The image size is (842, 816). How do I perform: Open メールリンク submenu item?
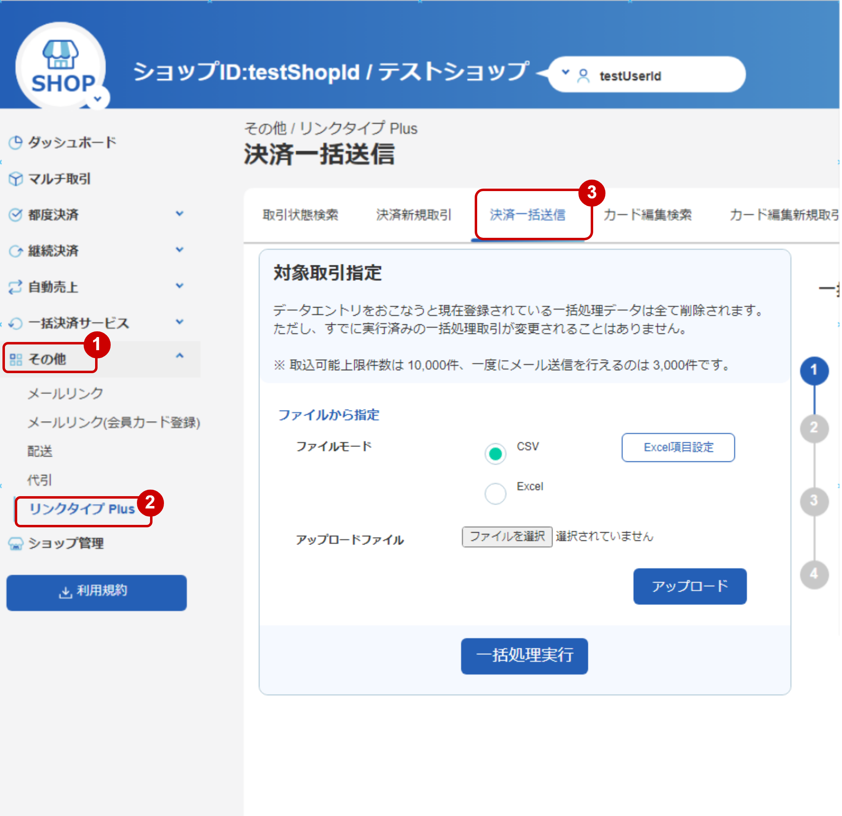(x=65, y=393)
